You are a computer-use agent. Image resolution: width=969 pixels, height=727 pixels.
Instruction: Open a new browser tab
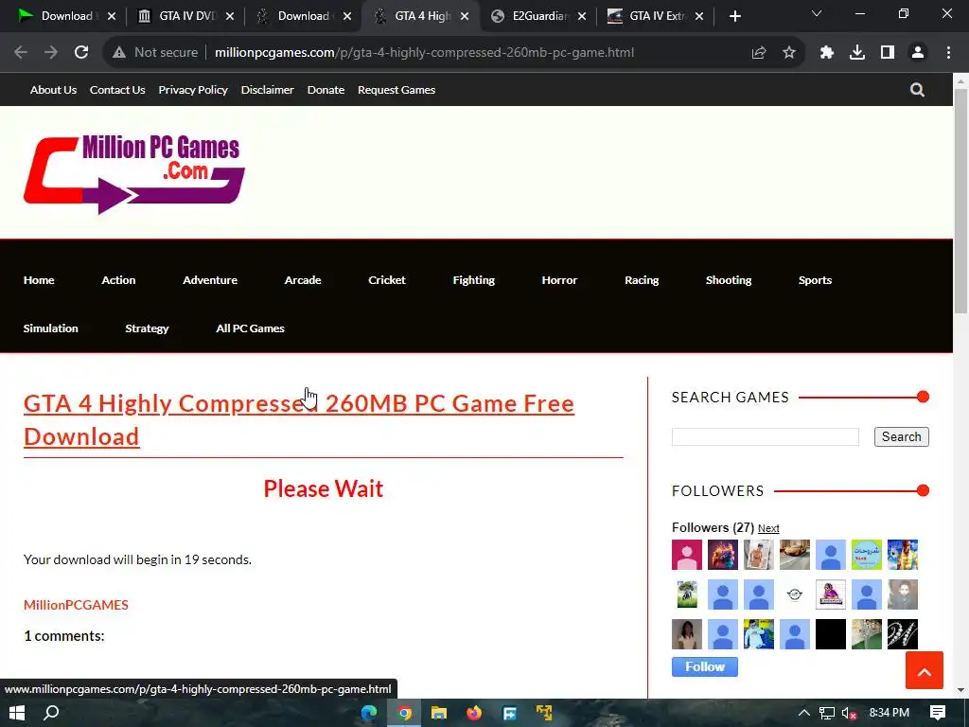click(x=734, y=16)
